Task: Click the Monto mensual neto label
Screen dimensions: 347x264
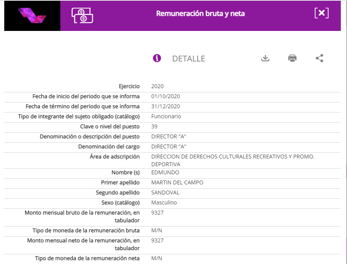Action: (x=84, y=244)
